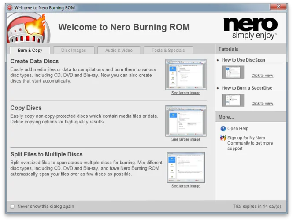Open larger image for Create Data Discs

pyautogui.click(x=186, y=93)
